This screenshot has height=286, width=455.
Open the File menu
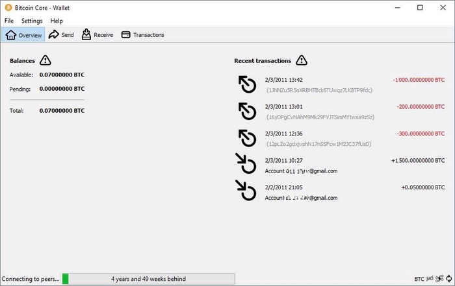pyautogui.click(x=9, y=21)
